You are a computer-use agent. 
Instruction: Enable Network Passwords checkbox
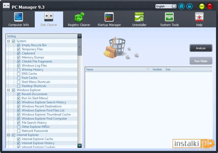(19, 131)
